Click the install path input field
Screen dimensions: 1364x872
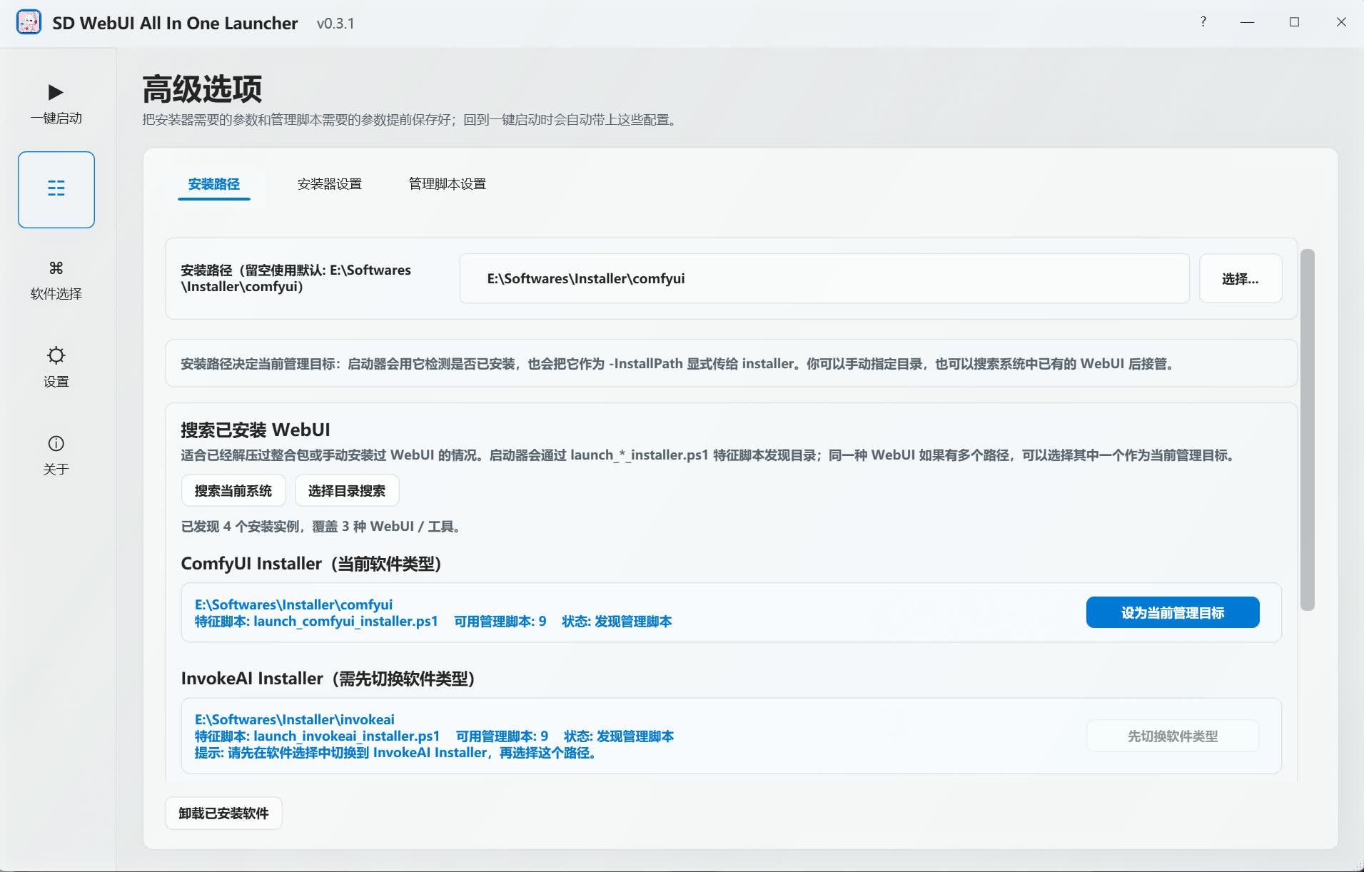pos(824,278)
